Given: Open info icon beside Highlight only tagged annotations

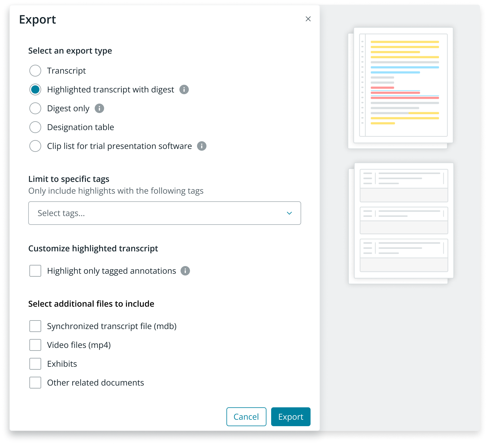Looking at the screenshot, I should [x=185, y=271].
